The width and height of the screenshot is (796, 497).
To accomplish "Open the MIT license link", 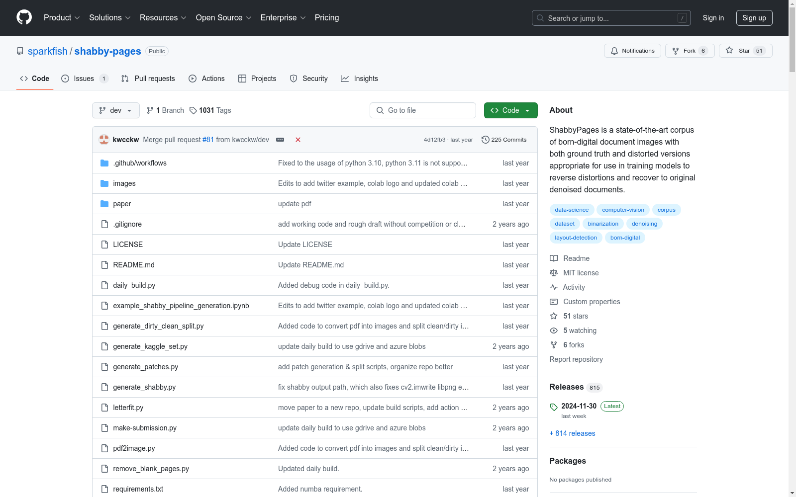I will [x=574, y=273].
